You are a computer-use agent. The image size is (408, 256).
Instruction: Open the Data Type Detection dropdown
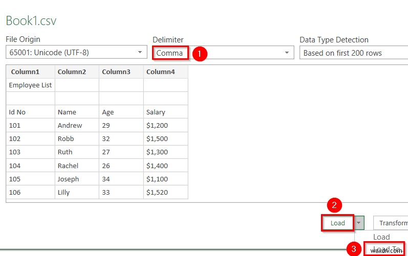click(x=354, y=53)
